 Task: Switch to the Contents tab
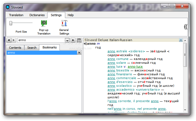(15, 48)
